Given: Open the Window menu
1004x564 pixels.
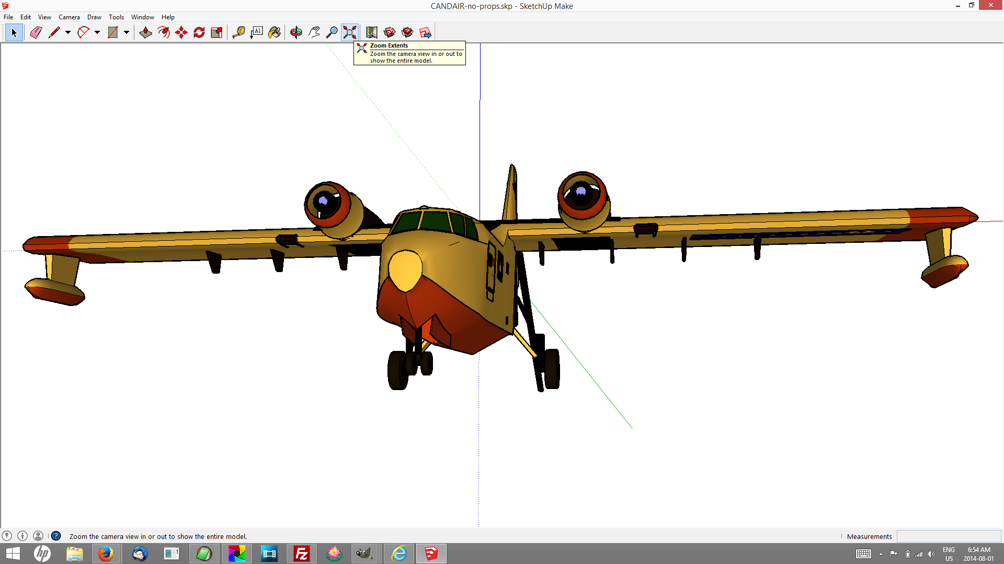Looking at the screenshot, I should [143, 17].
